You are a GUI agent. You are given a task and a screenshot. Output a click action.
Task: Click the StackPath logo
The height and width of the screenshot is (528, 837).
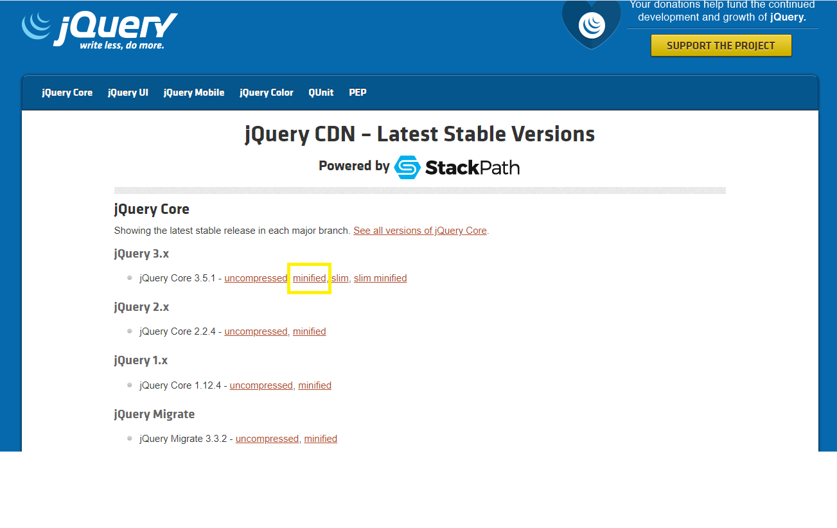457,168
